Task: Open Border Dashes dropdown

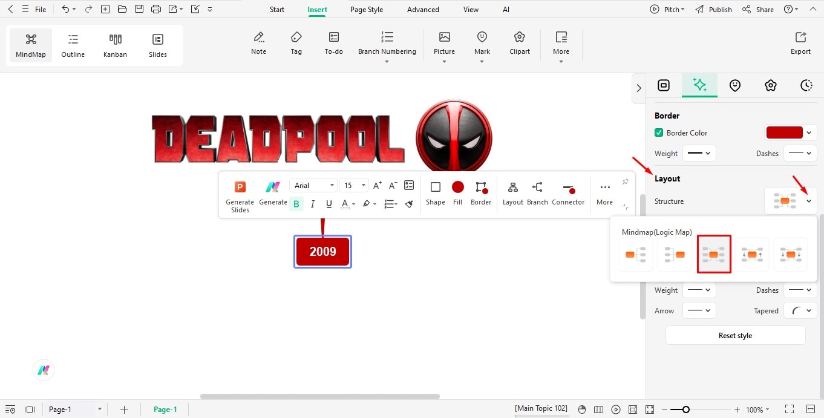Action: [800, 154]
